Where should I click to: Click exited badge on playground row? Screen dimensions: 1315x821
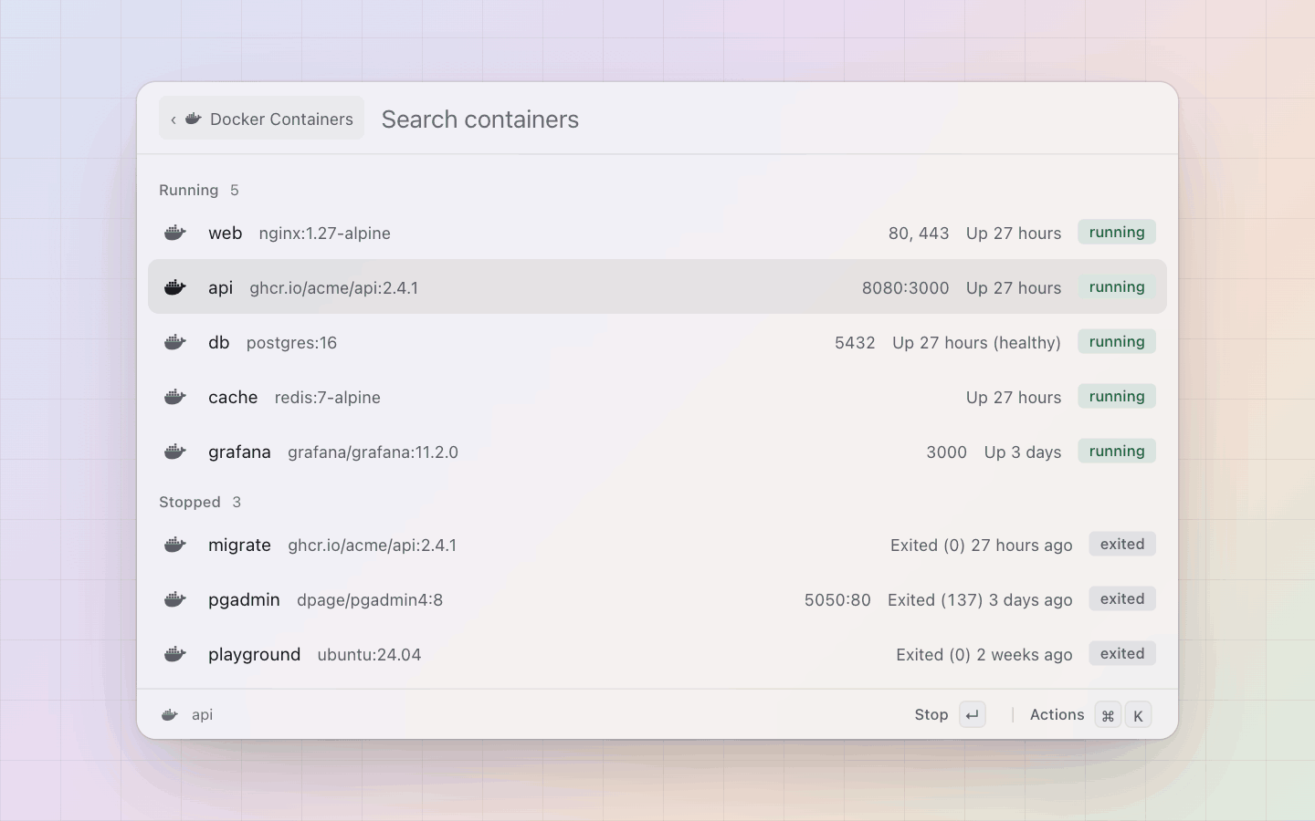(x=1122, y=653)
